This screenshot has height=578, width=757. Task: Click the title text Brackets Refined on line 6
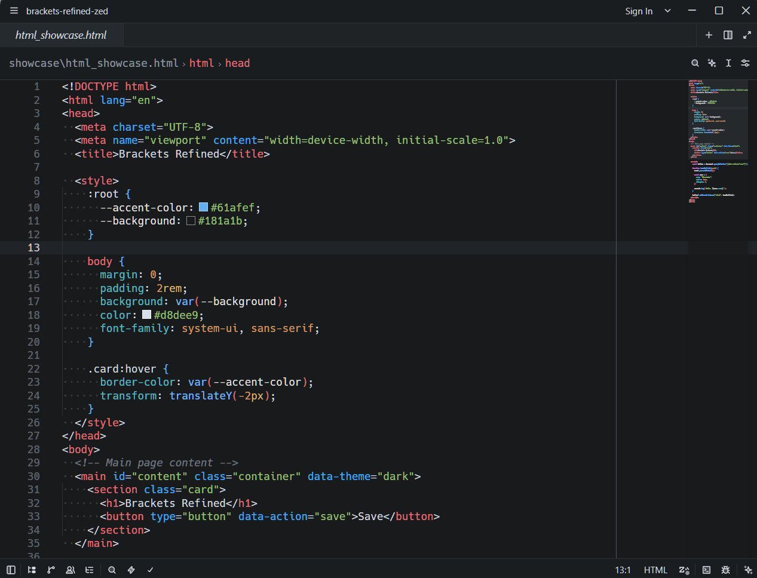(x=169, y=153)
